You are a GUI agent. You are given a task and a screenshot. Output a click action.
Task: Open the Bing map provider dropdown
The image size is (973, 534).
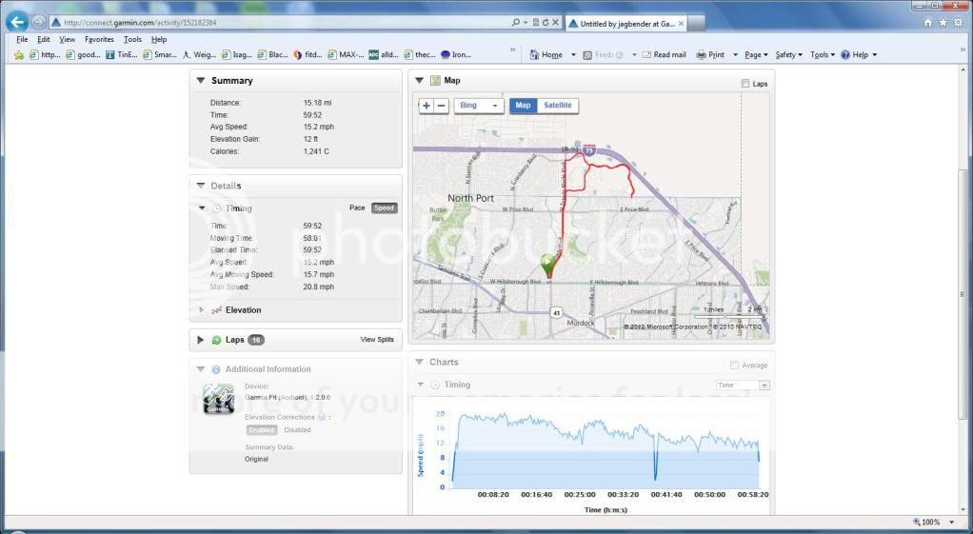tap(479, 106)
